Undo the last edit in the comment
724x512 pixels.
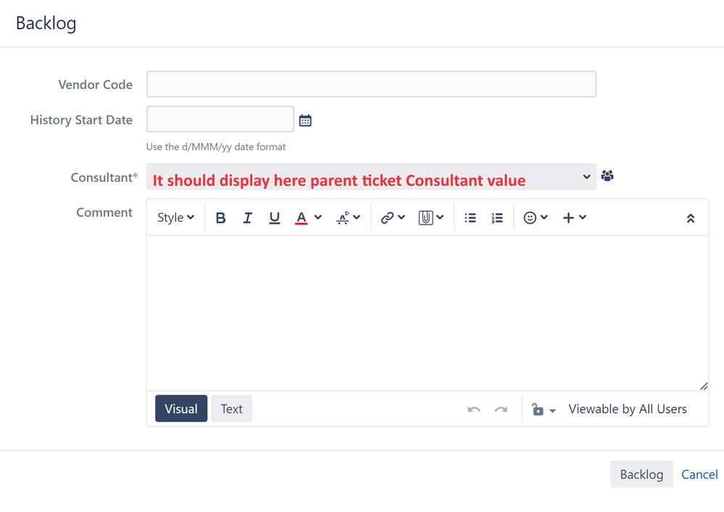coord(473,408)
